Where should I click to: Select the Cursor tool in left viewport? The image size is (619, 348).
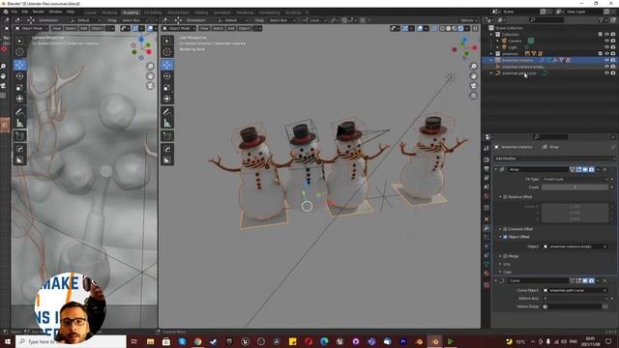pos(19,52)
